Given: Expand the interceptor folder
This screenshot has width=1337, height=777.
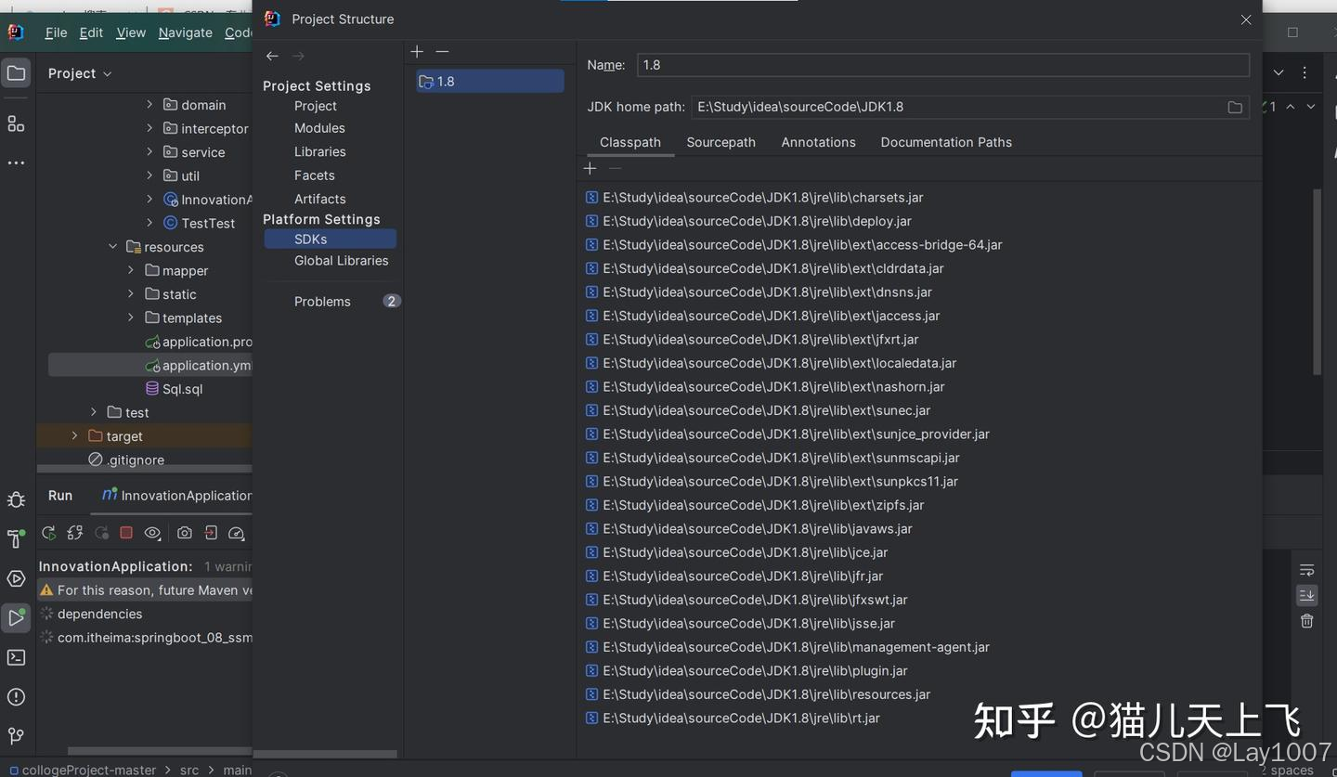Looking at the screenshot, I should pyautogui.click(x=149, y=128).
